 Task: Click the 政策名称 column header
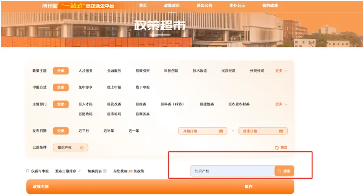coord(41,187)
